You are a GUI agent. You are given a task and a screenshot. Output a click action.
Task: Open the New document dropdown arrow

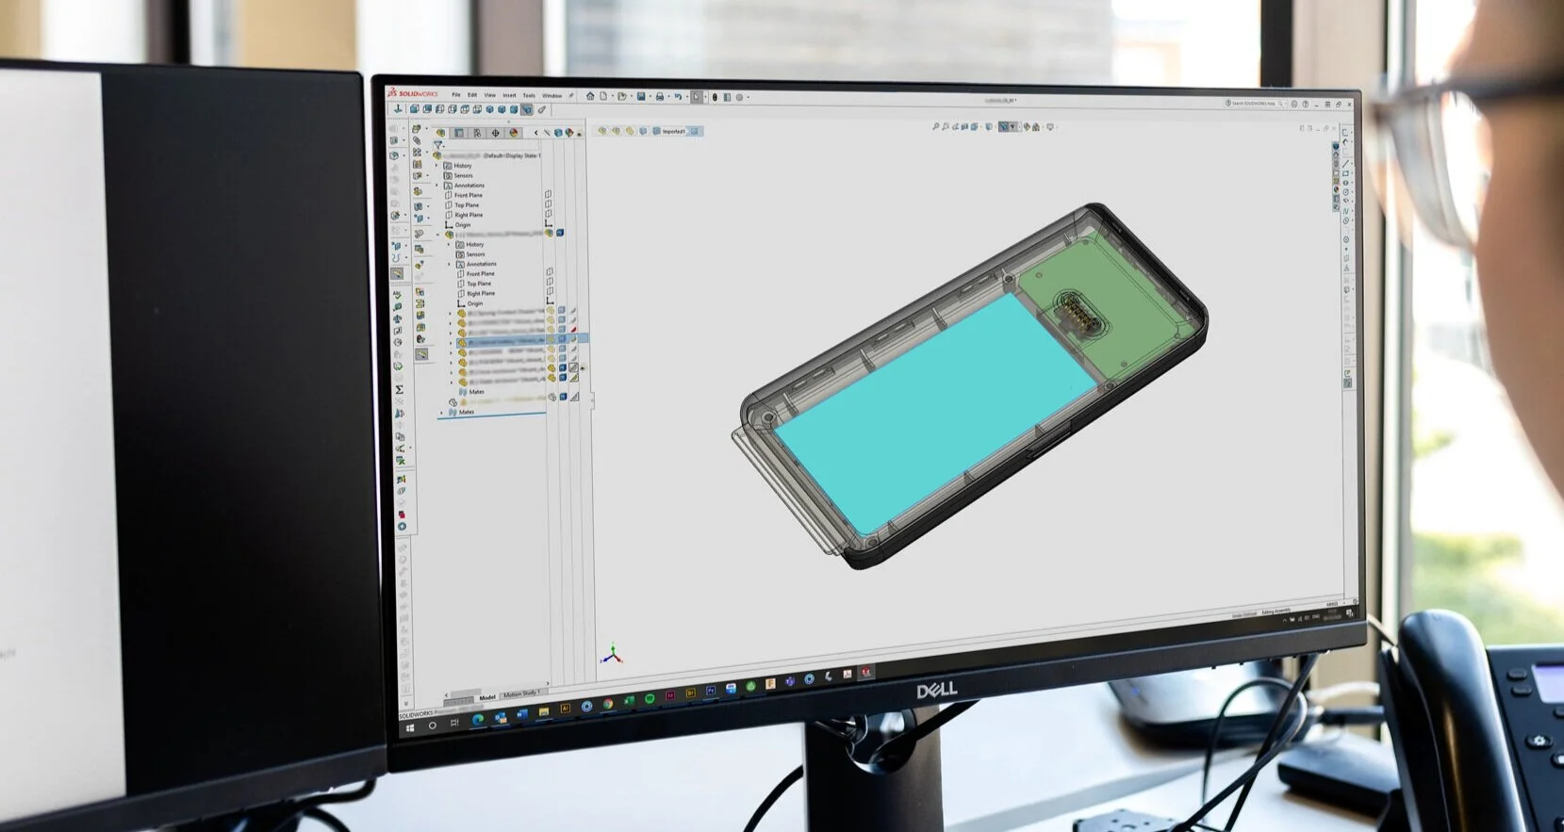point(613,96)
